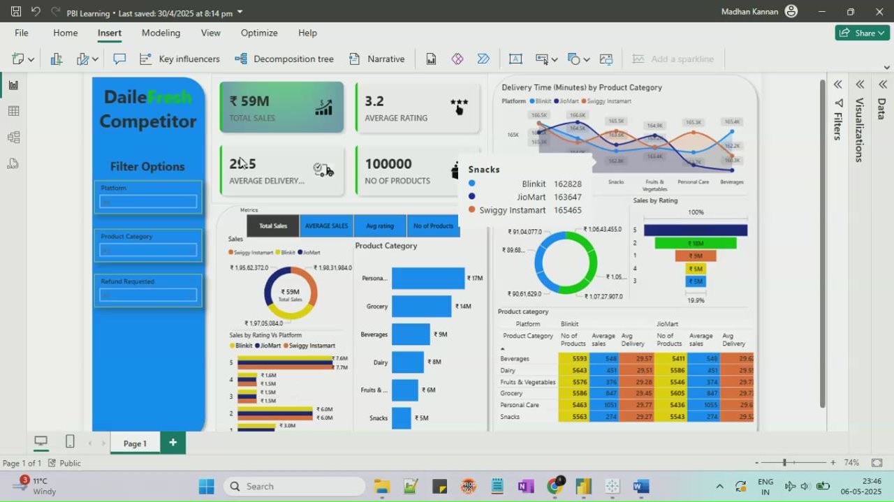
Task: Open the Windows Start menu
Action: pos(207,487)
